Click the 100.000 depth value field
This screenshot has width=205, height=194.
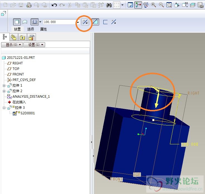tap(60, 22)
